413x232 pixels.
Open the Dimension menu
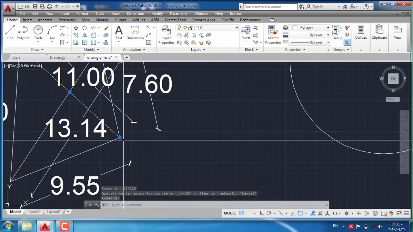pos(135,14)
